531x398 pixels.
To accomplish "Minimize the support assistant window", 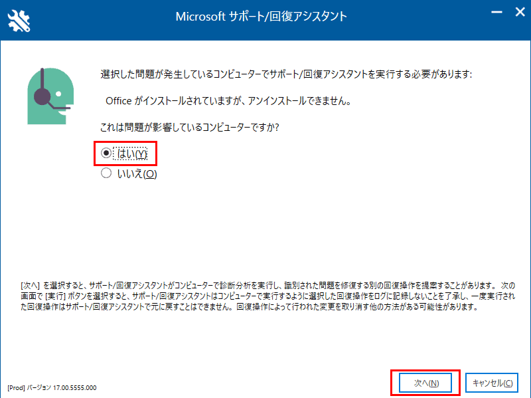I will click(496, 12).
